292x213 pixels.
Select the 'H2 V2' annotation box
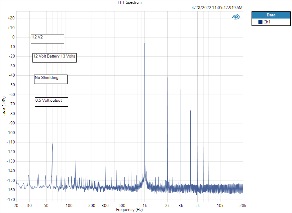click(47, 39)
